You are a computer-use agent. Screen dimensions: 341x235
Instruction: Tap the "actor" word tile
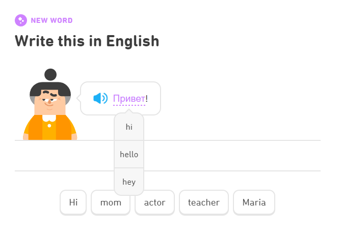click(155, 202)
